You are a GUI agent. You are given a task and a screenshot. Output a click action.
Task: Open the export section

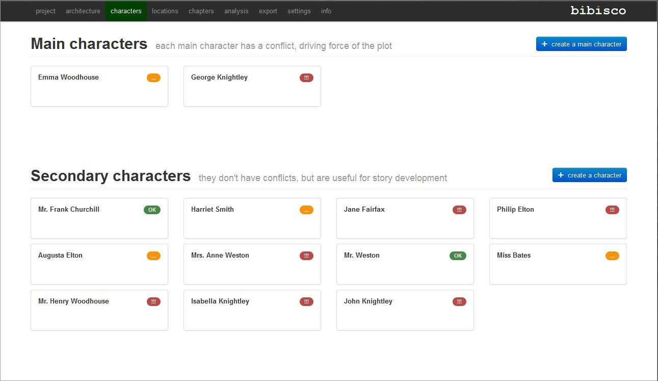268,11
